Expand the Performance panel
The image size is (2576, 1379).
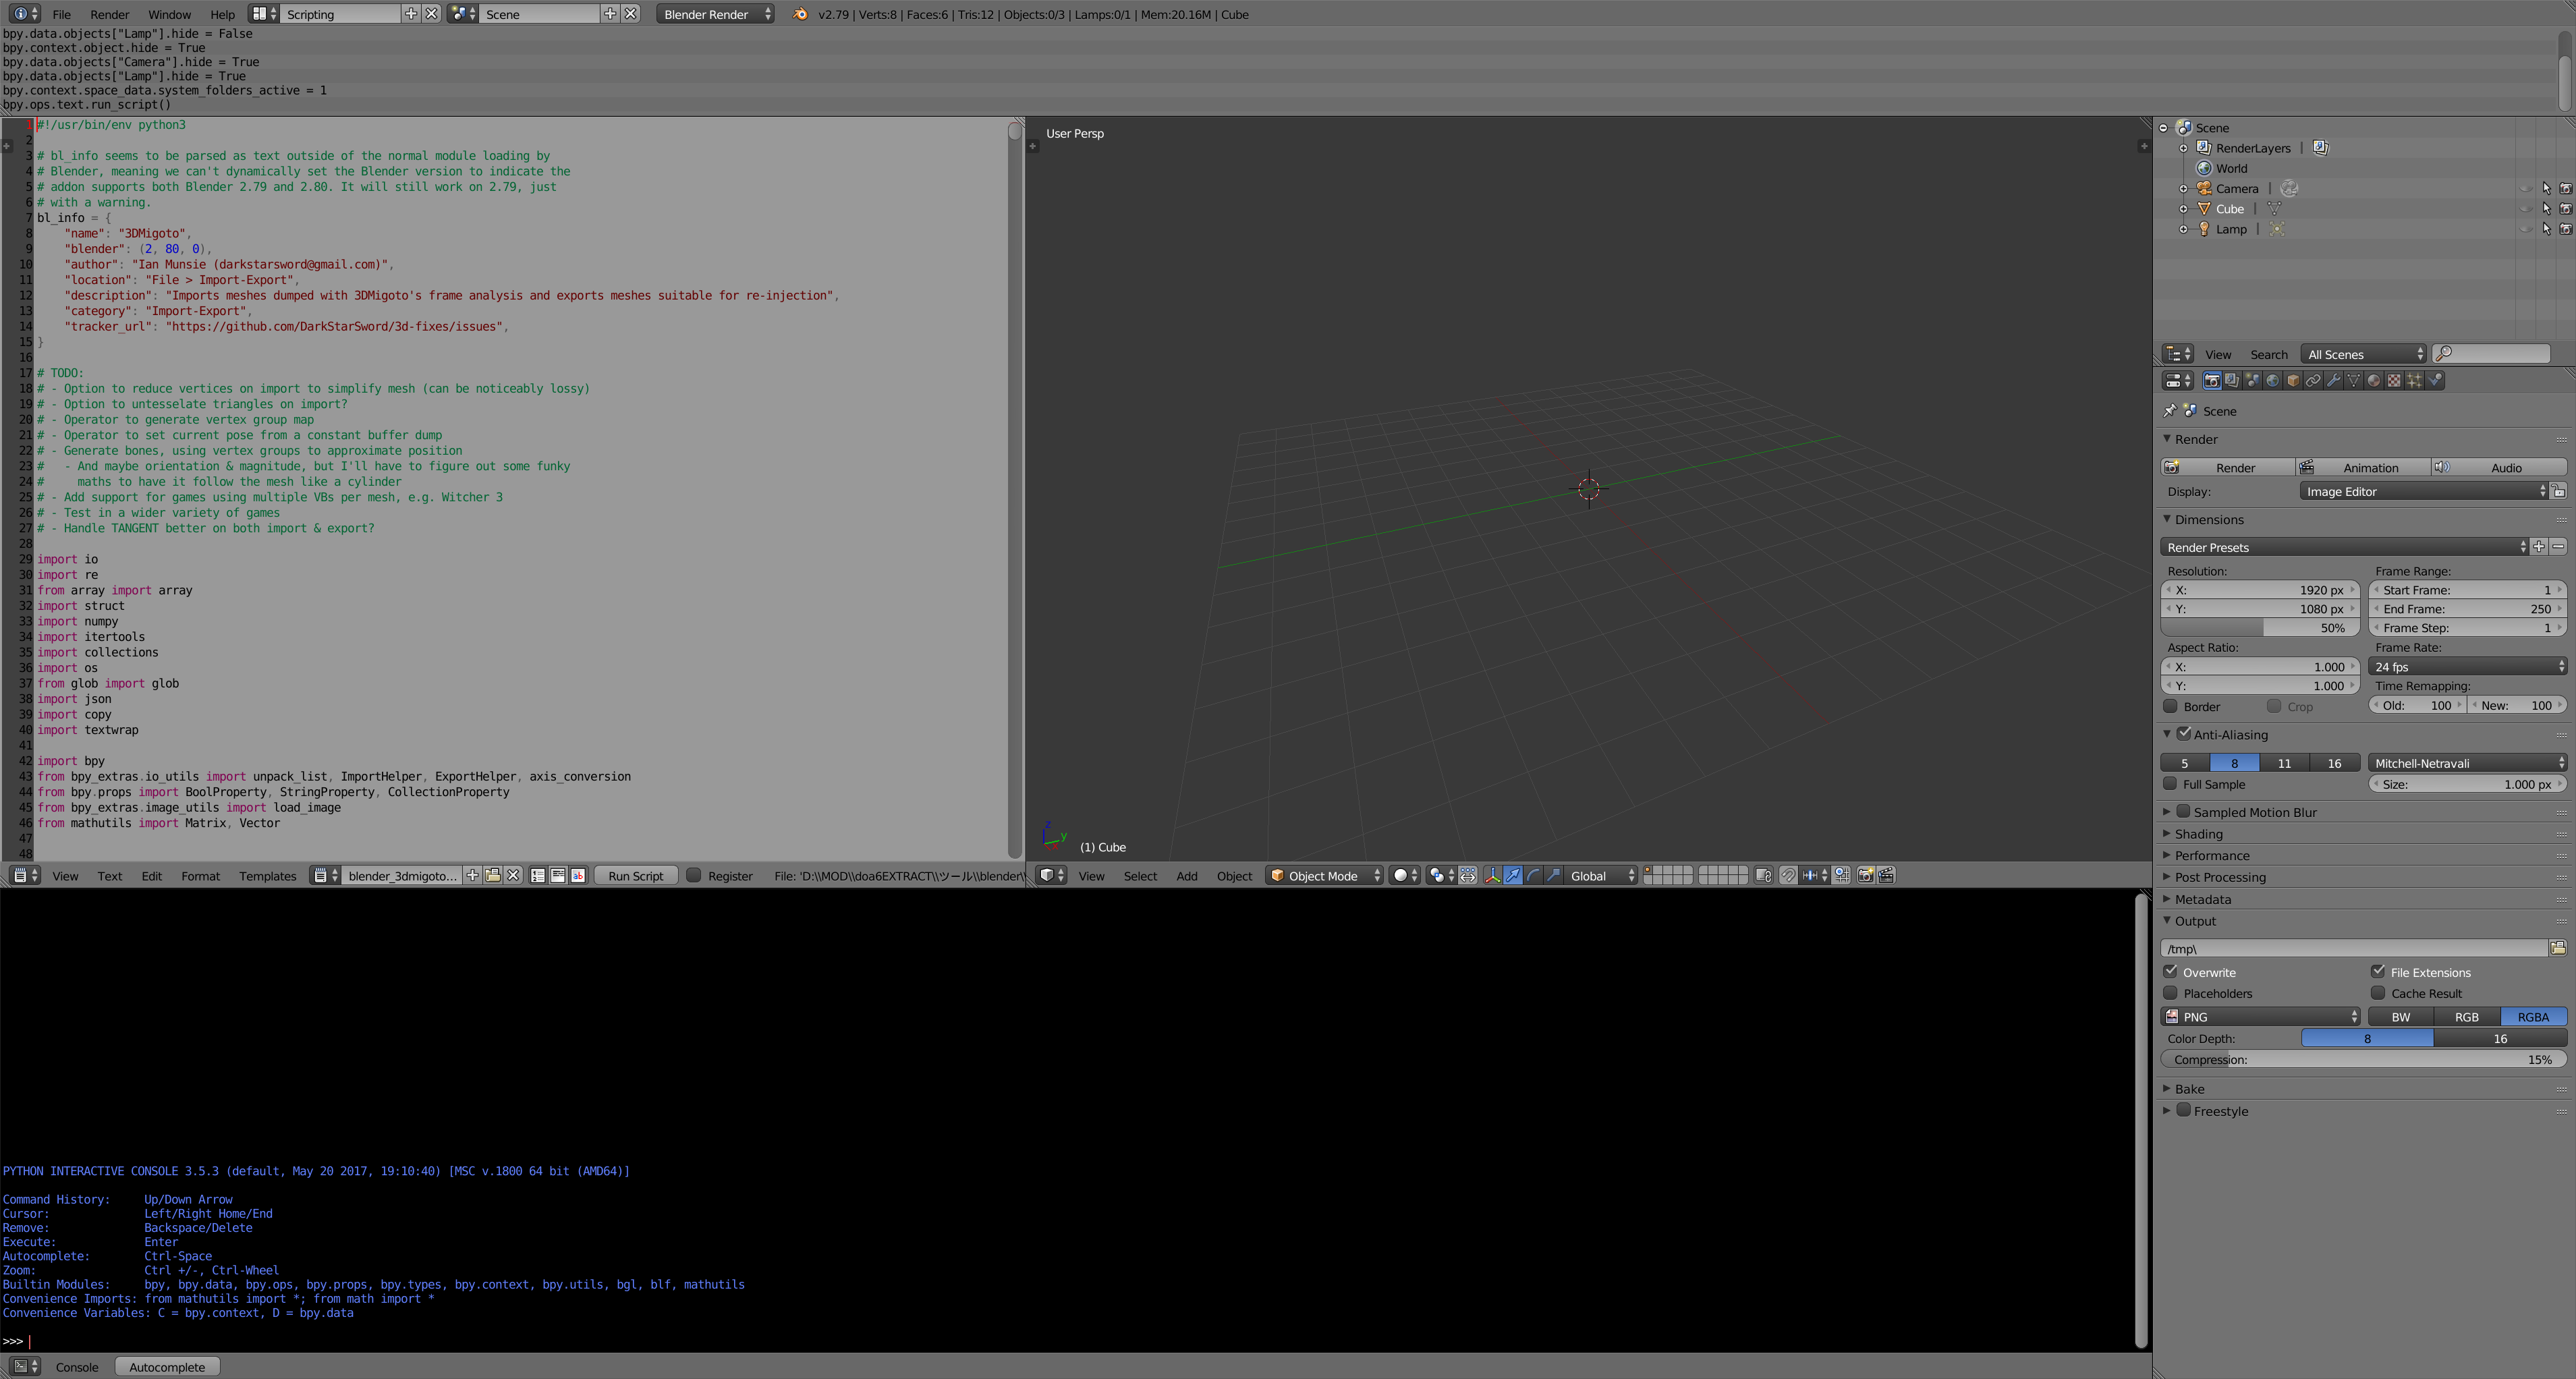[2211, 855]
